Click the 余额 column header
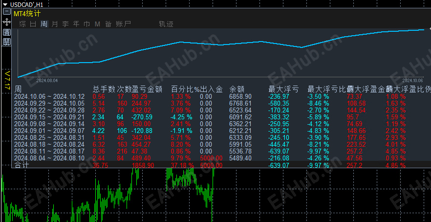 tap(237, 89)
